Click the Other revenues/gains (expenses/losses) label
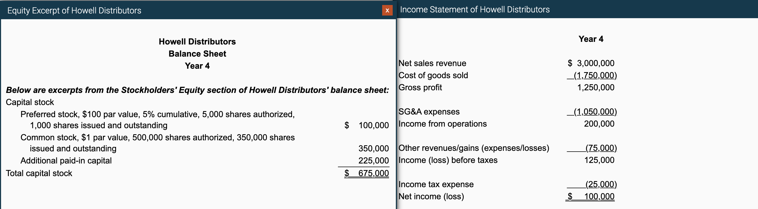This screenshot has width=758, height=209. (474, 148)
